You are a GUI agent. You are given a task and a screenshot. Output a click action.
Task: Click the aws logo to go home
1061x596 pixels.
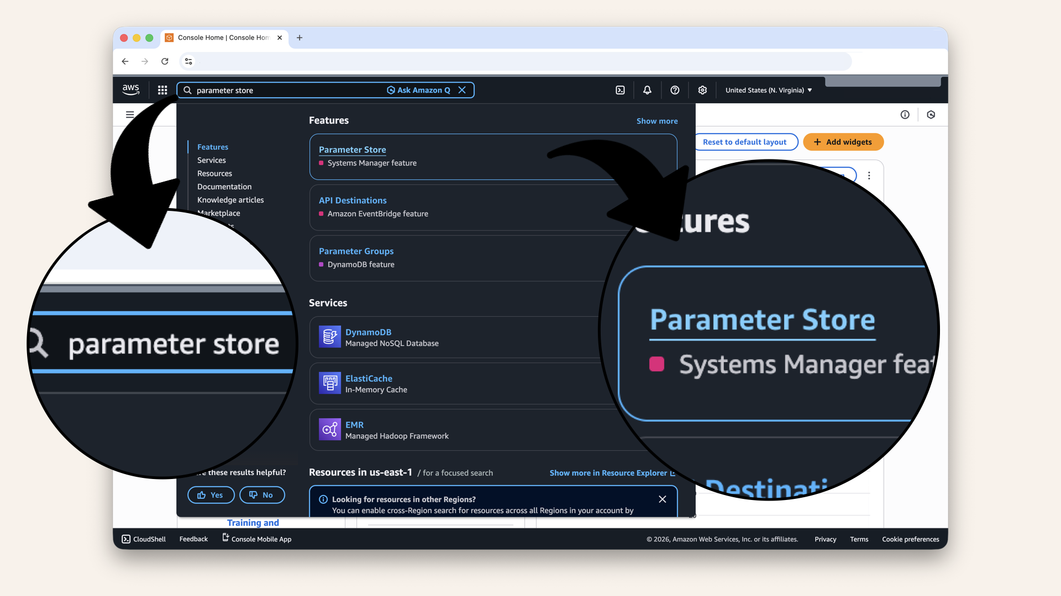tap(130, 89)
